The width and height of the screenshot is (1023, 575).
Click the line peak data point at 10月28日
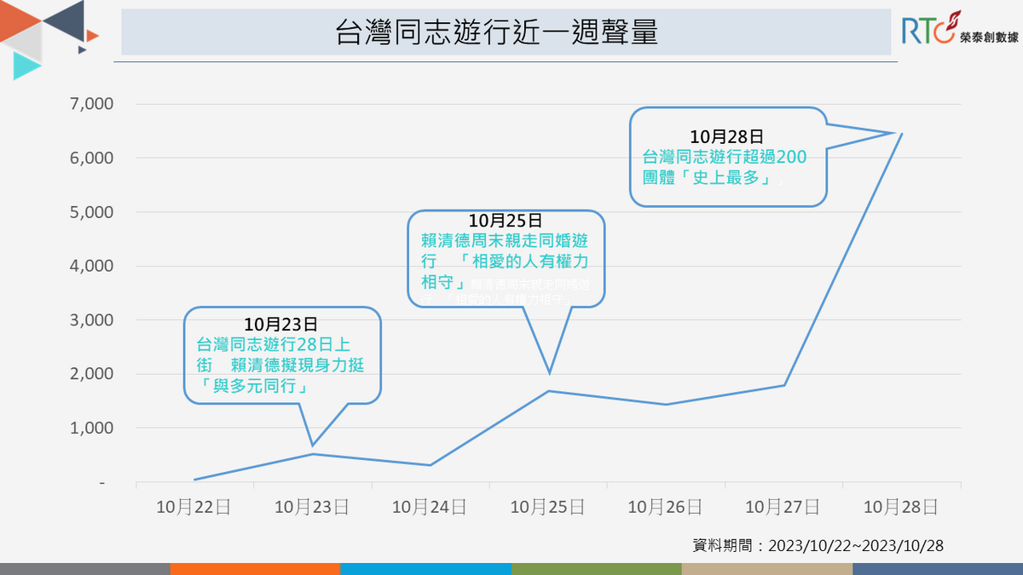(x=902, y=134)
